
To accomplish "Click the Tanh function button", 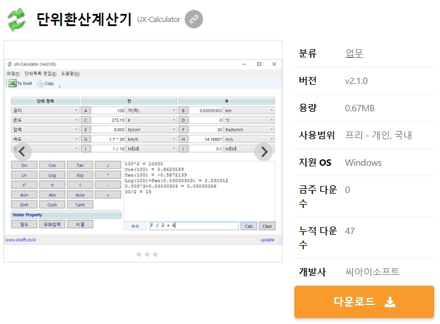I will point(80,205).
